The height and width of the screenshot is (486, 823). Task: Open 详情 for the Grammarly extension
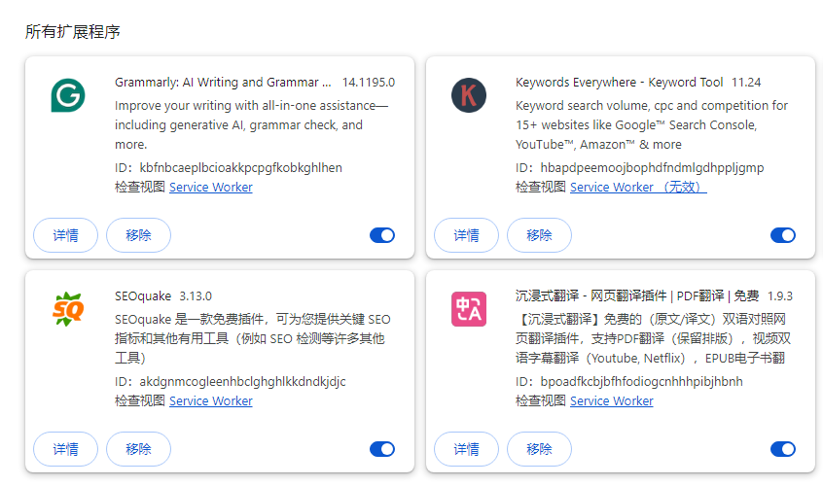coord(65,235)
